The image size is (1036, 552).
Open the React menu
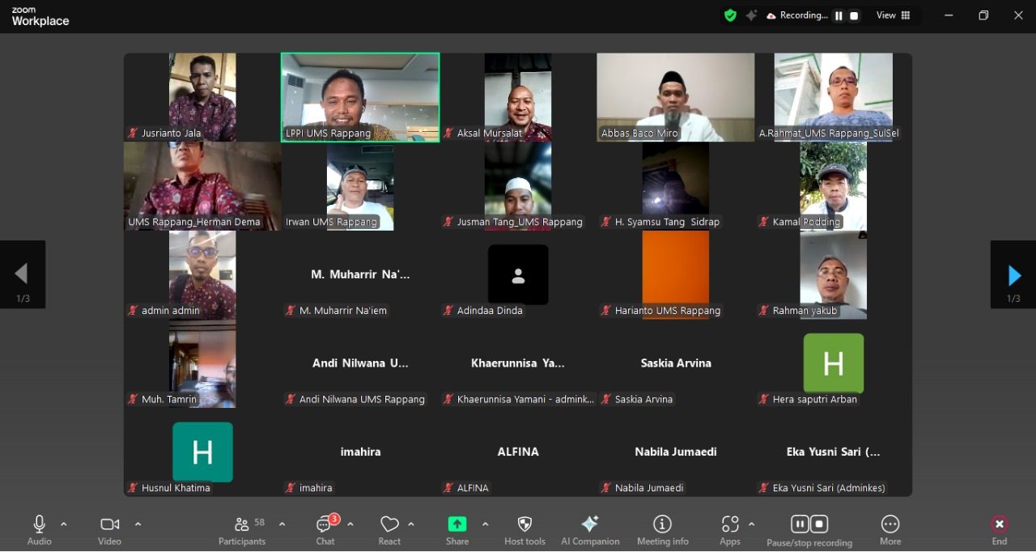[x=389, y=530]
